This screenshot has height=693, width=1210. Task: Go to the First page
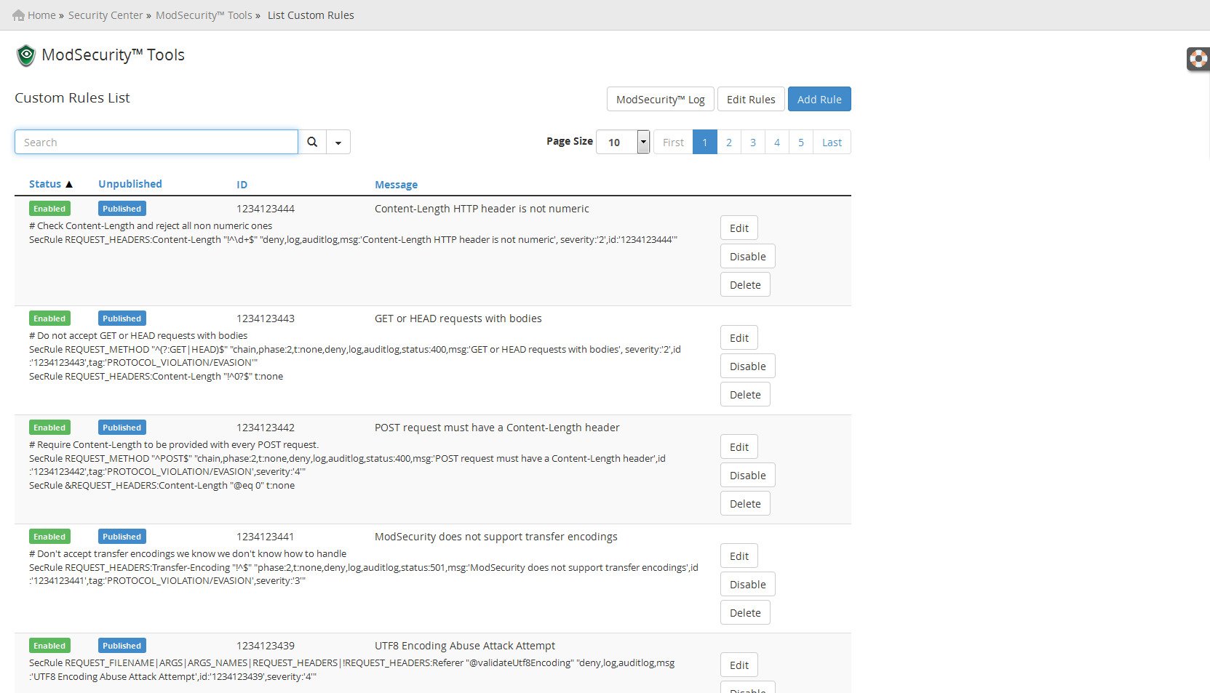(x=673, y=142)
